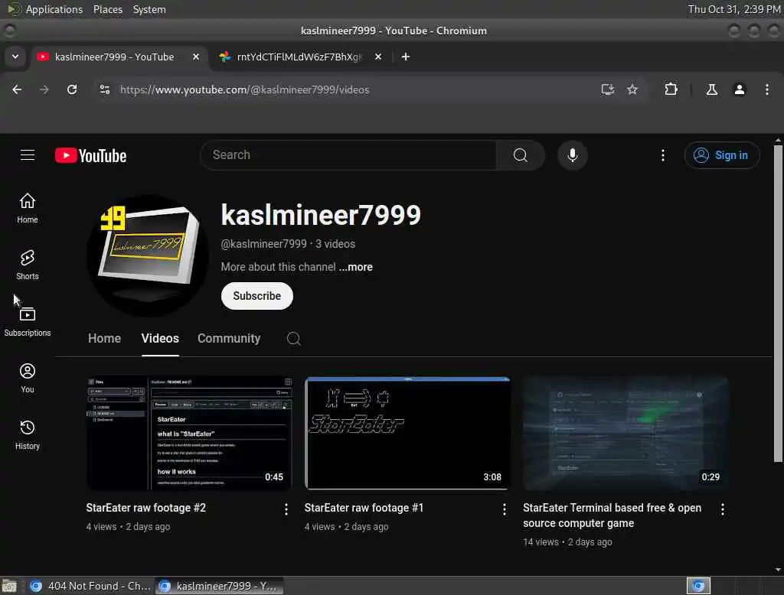Click the browser forward arrow
Viewport: 784px width, 595px height.
tap(44, 89)
